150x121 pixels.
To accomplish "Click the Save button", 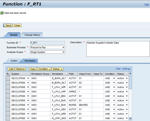I will coord(8,25).
